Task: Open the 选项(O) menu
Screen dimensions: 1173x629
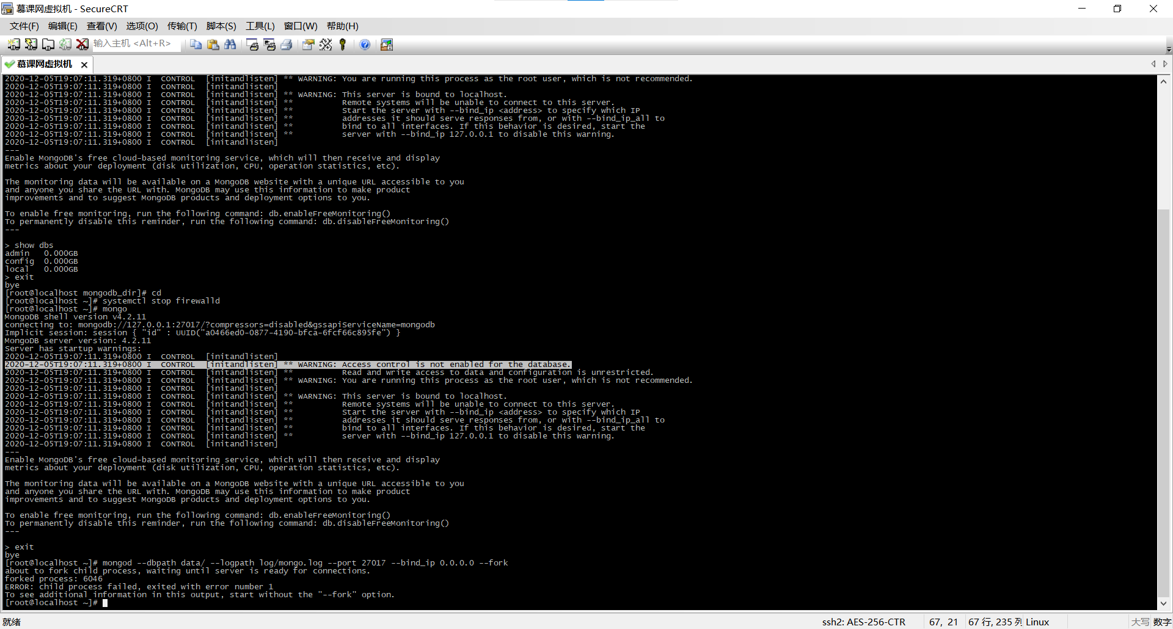Action: [x=142, y=26]
